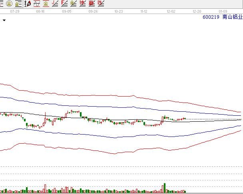Select the 金 icon between red bars
The height and width of the screenshot is (194, 243).
[x=46, y=4]
